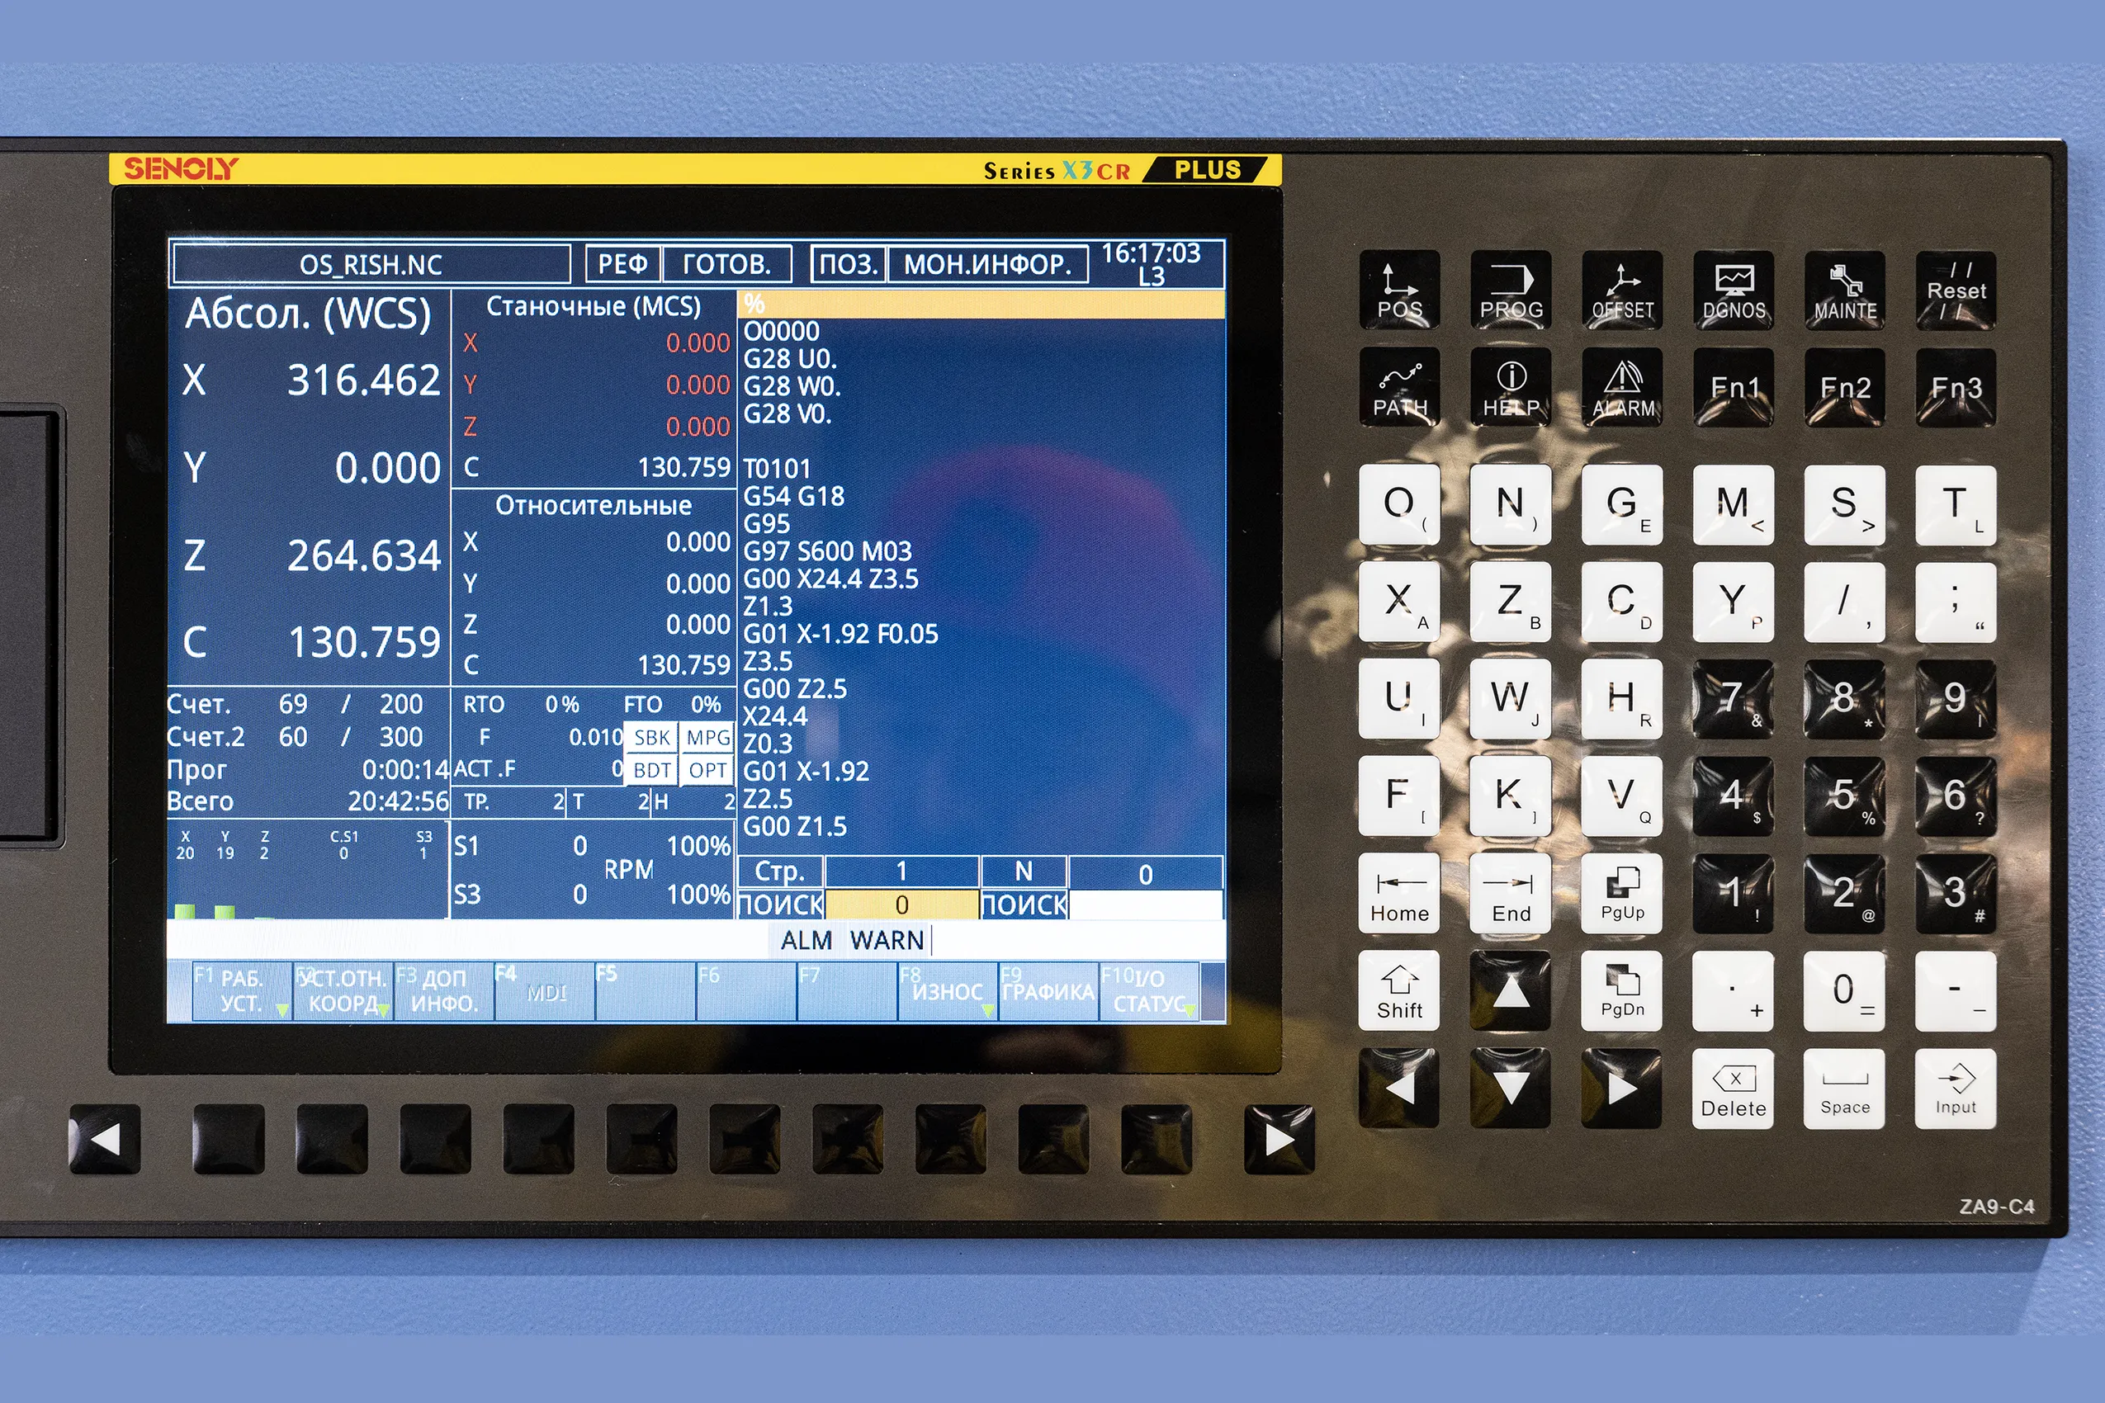Screen dimensions: 2105x1403
Task: Click the absolute Z value 264.634
Action: [363, 555]
